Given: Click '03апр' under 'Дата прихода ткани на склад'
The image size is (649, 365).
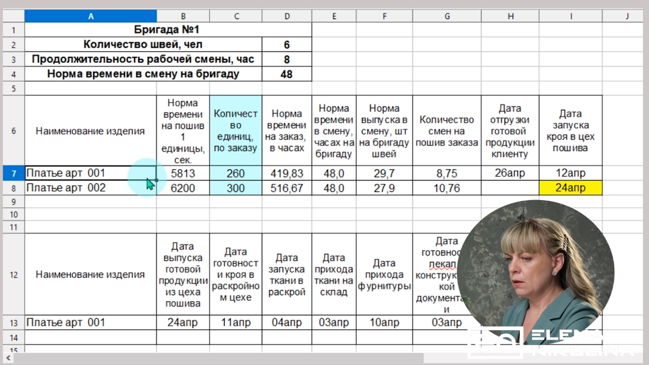Looking at the screenshot, I should (334, 323).
